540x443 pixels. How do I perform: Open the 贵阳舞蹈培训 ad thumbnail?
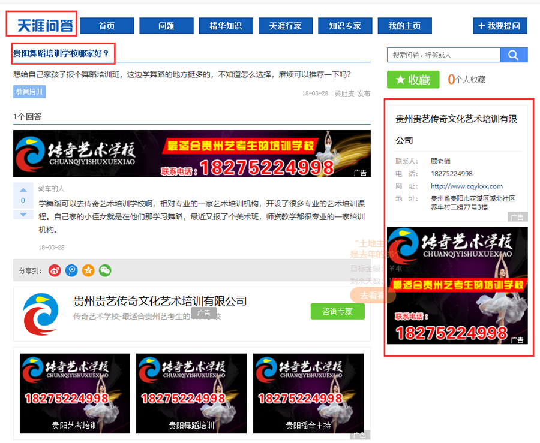click(x=191, y=393)
